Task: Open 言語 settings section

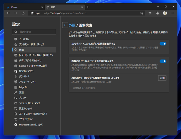Action: click(x=34, y=92)
